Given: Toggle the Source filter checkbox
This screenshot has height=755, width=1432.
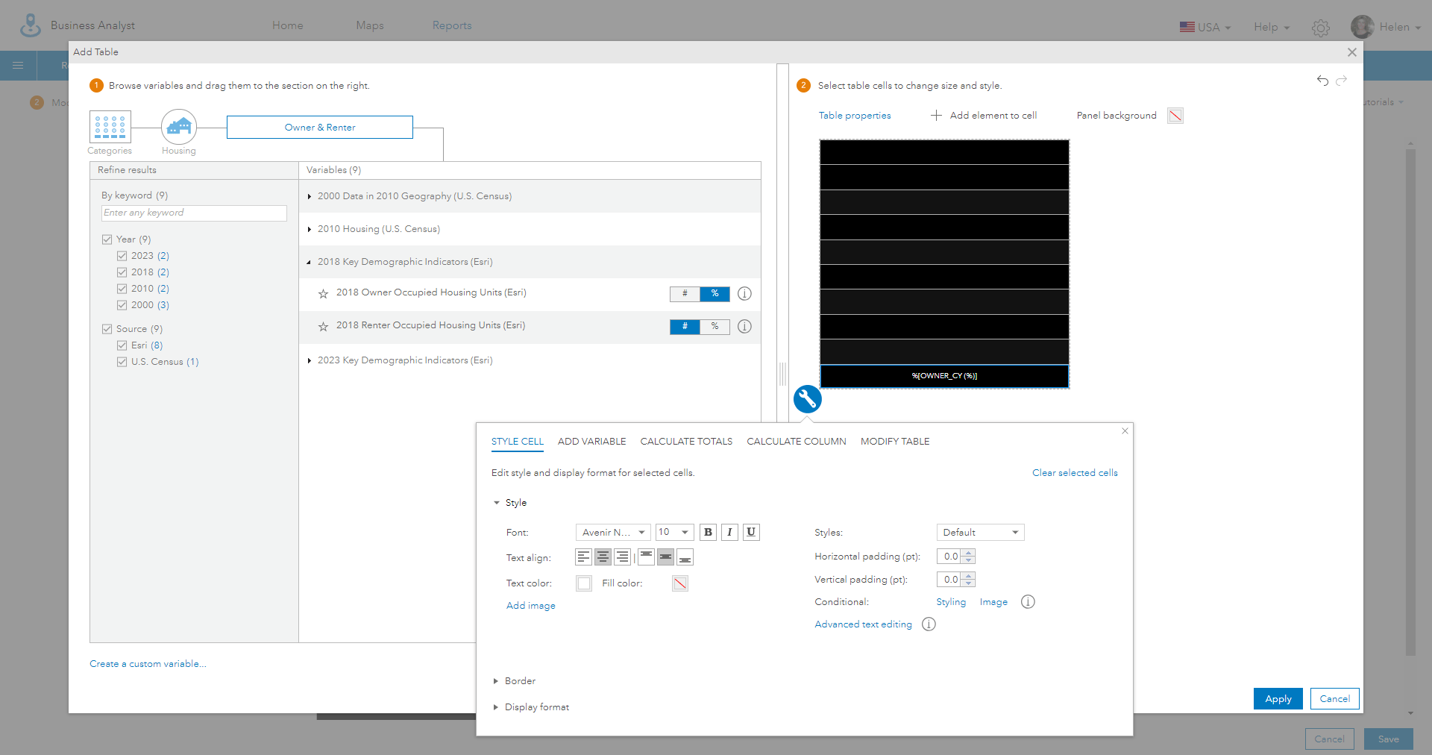Looking at the screenshot, I should click(107, 329).
